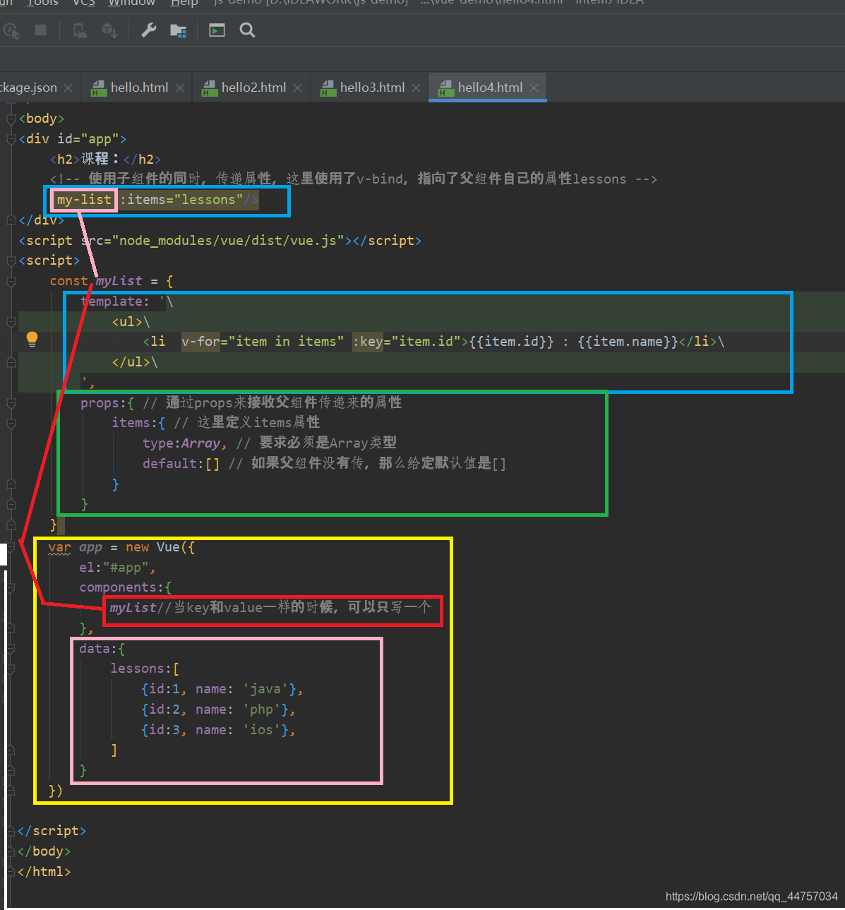Click the Commit/Push cube arrow icon
845x910 pixels.
click(109, 30)
